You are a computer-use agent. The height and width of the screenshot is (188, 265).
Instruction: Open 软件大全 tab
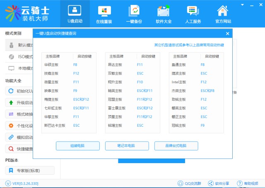click(x=164, y=14)
